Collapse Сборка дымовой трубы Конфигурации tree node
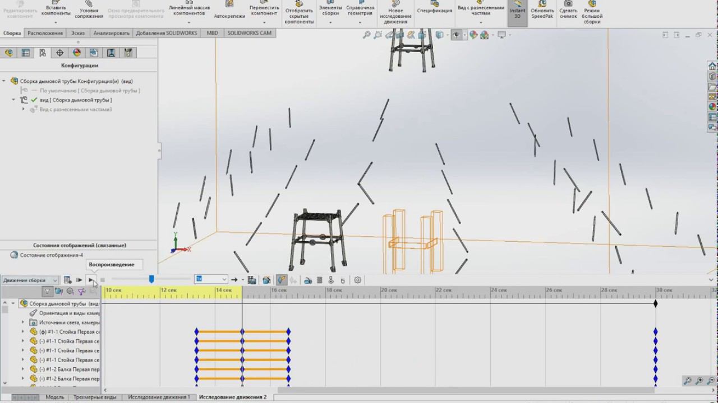This screenshot has height=403, width=718. tap(4, 81)
